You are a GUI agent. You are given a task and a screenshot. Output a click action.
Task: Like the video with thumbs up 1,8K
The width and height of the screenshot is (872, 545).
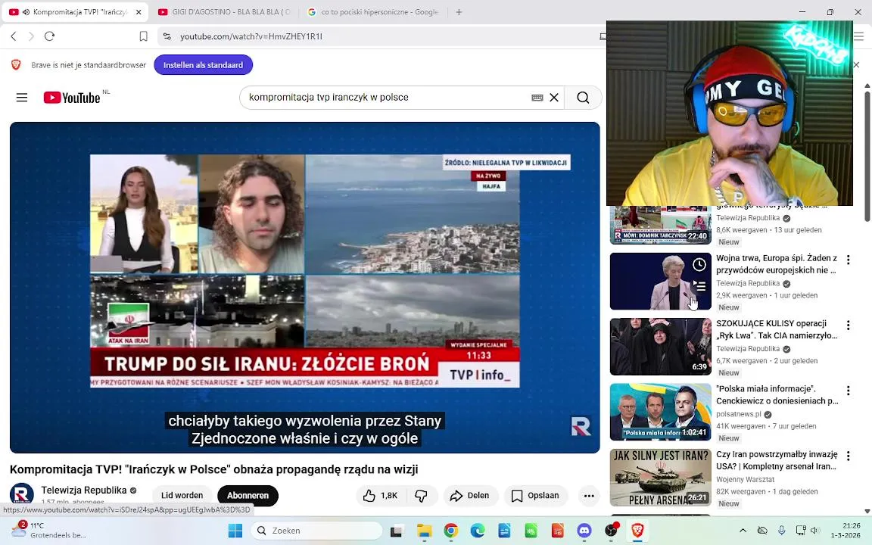pyautogui.click(x=381, y=496)
